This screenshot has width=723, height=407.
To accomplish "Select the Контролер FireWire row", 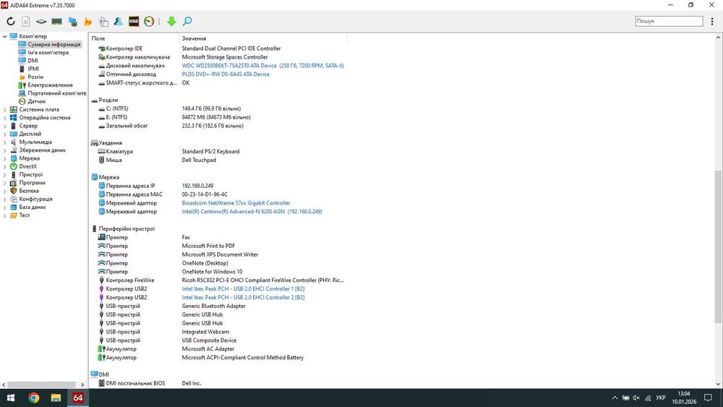I will (218, 280).
